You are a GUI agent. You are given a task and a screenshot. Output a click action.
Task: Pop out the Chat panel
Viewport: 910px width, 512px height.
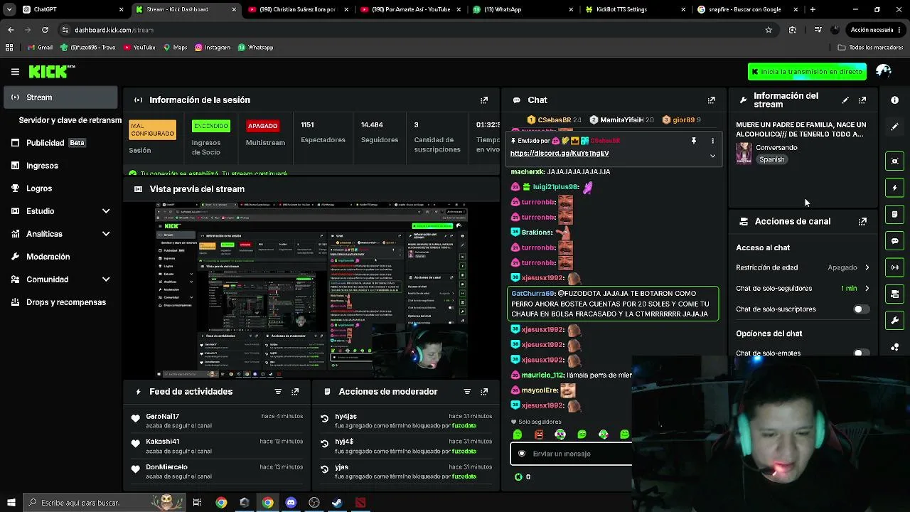point(711,100)
